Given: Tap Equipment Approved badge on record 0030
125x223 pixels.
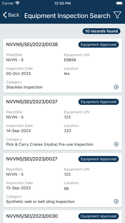Looking at the screenshot, I should tap(99, 216).
